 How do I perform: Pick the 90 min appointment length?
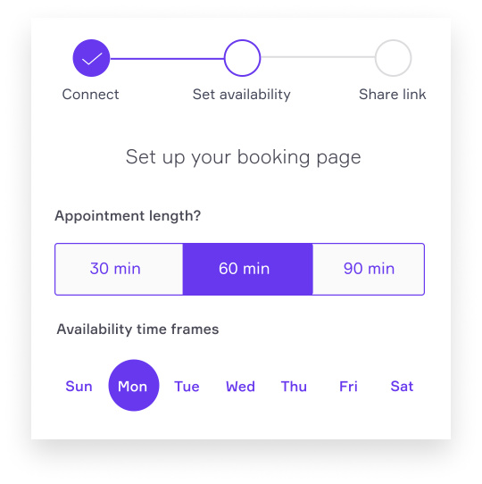tap(369, 269)
